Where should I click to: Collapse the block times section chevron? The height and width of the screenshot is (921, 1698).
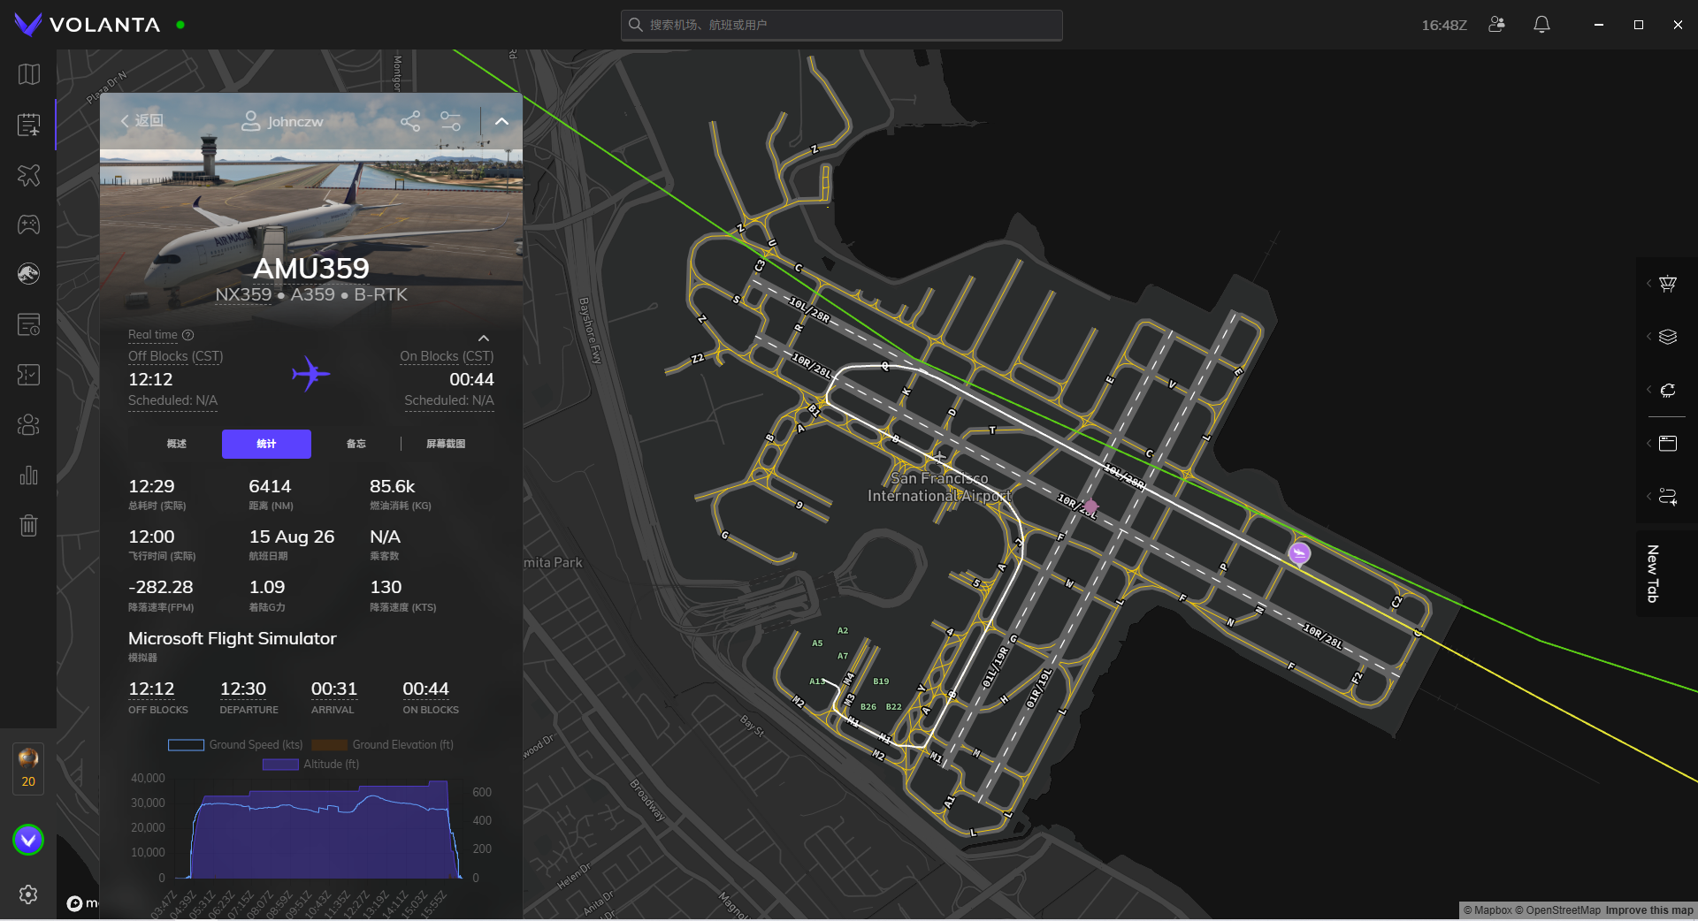click(484, 338)
